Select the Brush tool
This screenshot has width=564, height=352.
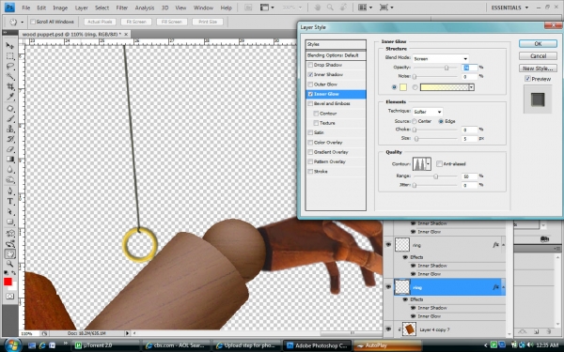(9, 118)
